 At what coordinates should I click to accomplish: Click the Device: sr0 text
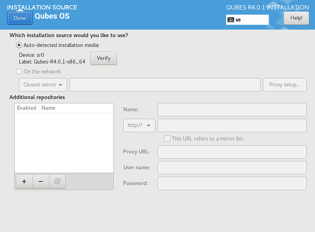tap(32, 55)
